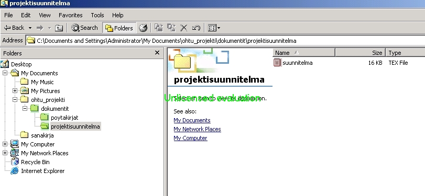Image resolution: width=425 pixels, height=196 pixels.
Task: Collapse the dokumentit folder node
Action: click(x=25, y=109)
